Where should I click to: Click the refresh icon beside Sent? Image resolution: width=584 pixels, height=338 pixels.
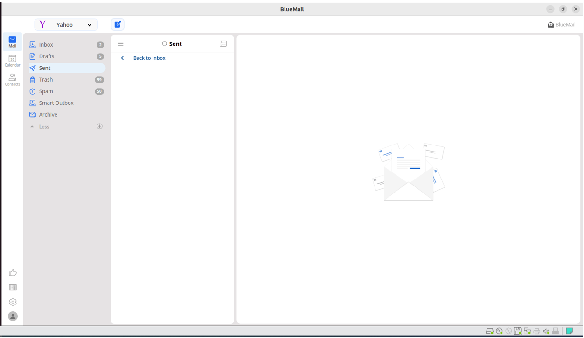(164, 44)
